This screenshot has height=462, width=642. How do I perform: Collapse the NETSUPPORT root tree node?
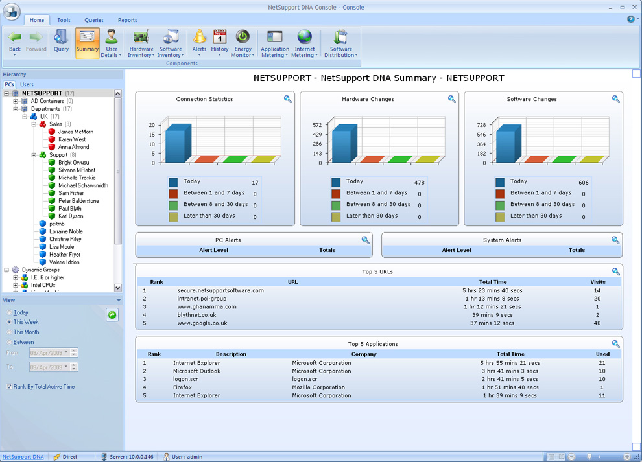[6, 93]
